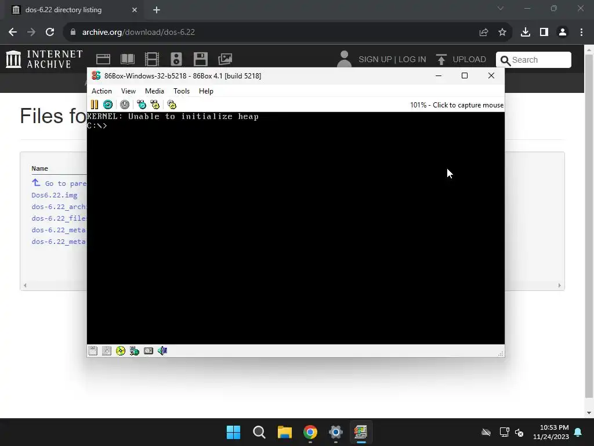
Task: Open the Tools menu in 86Box
Action: 182,91
